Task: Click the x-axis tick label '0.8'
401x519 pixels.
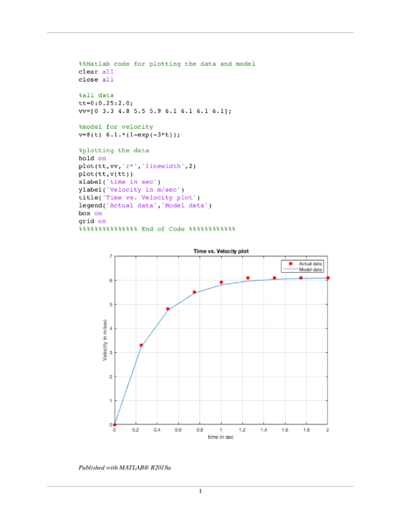Action: click(200, 430)
